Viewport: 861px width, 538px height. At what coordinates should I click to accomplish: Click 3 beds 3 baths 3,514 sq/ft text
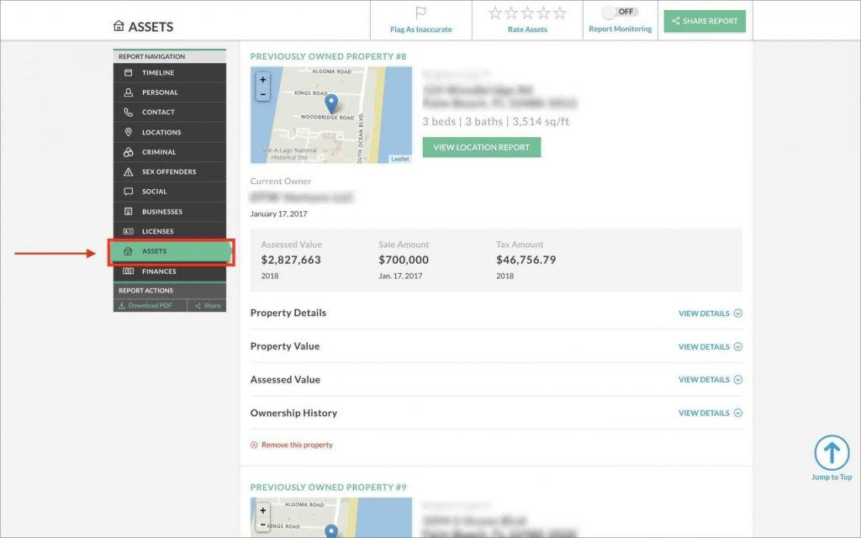pyautogui.click(x=496, y=121)
